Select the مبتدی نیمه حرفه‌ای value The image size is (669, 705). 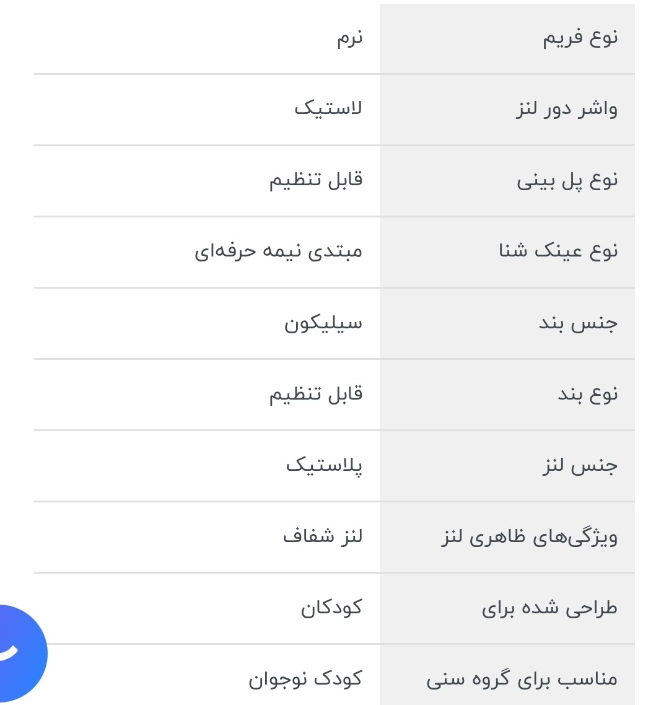coord(278,252)
